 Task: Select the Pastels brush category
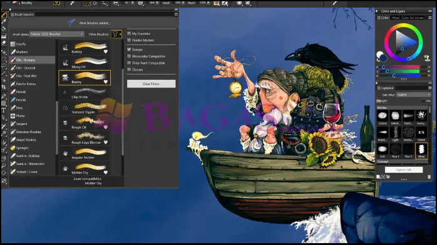coord(32,92)
